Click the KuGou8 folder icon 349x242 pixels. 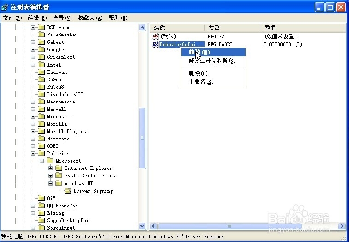tap(41, 87)
